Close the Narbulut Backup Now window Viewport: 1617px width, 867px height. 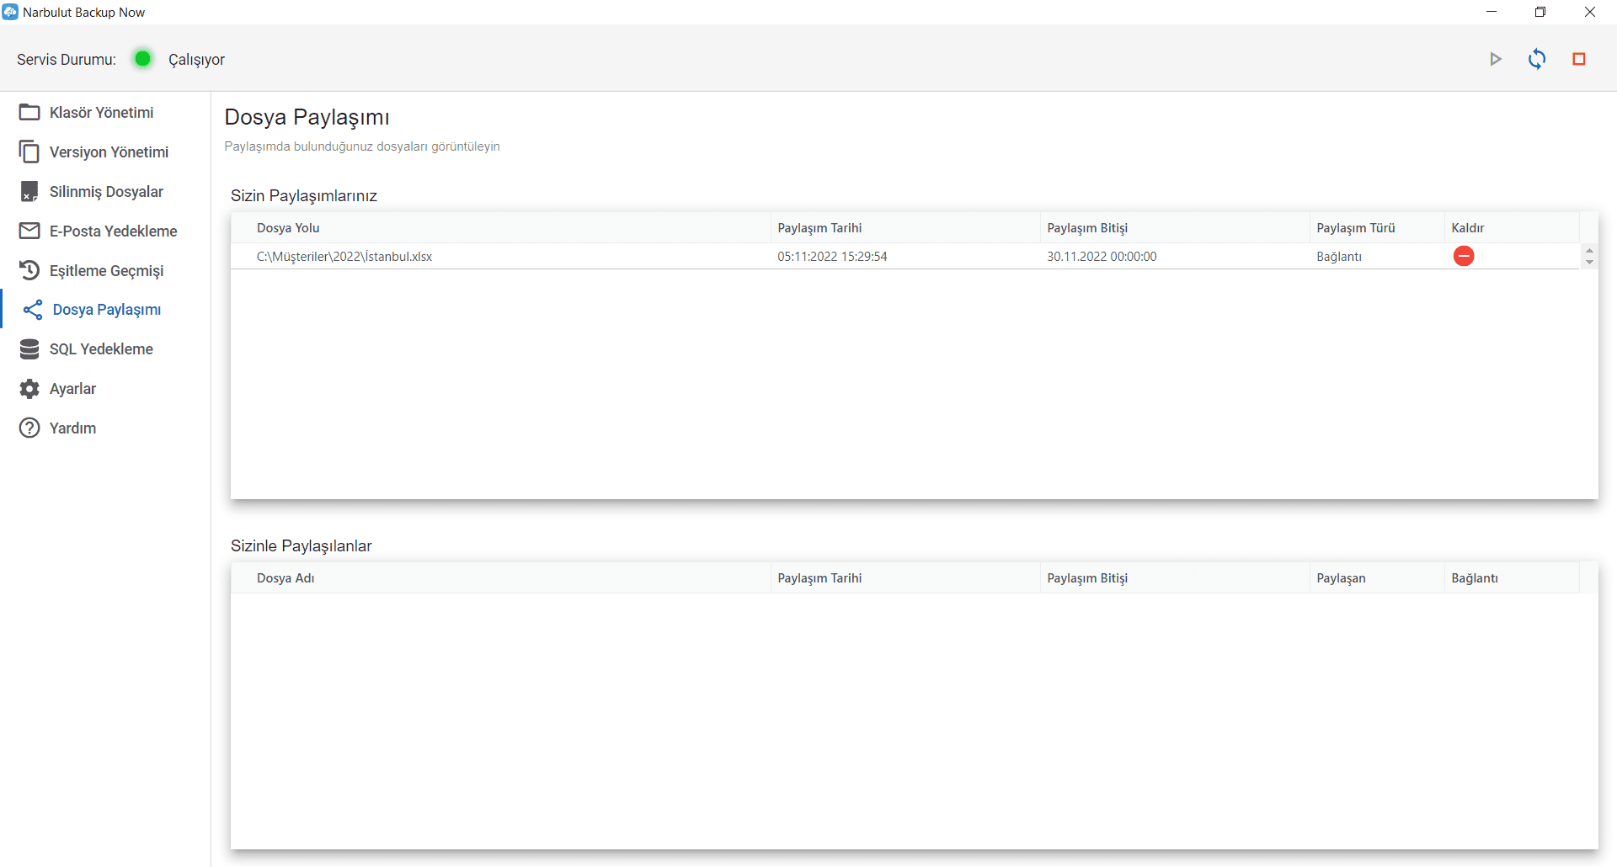coord(1590,12)
